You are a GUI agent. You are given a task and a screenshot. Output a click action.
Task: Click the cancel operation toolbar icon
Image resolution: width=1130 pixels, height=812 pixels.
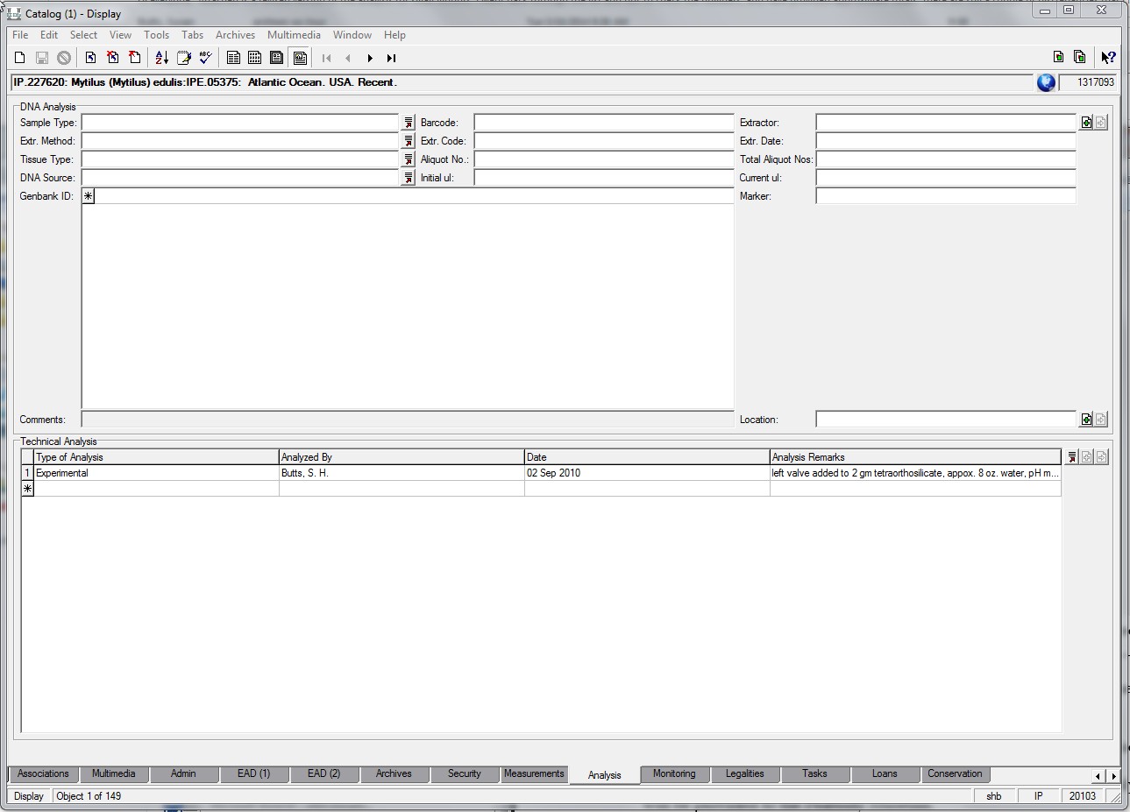pos(64,58)
